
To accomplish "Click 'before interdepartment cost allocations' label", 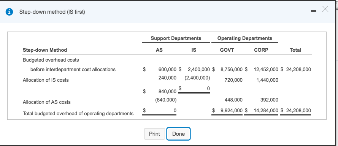I will [73, 70].
